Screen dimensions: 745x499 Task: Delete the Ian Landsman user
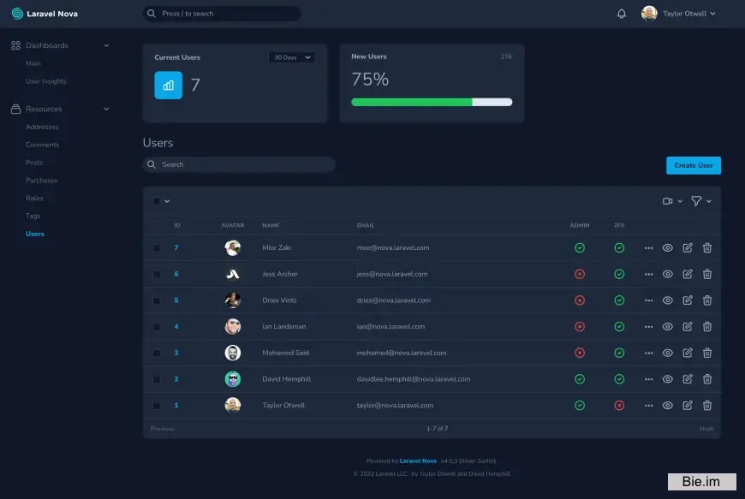pyautogui.click(x=707, y=326)
